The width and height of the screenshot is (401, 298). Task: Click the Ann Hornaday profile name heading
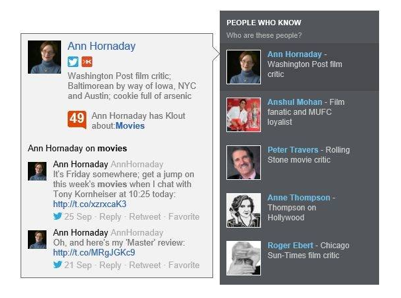[x=102, y=46]
